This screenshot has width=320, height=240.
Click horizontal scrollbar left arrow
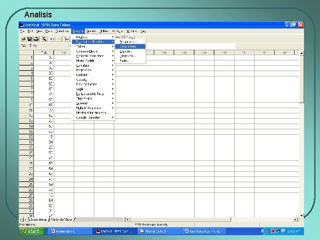point(128,220)
